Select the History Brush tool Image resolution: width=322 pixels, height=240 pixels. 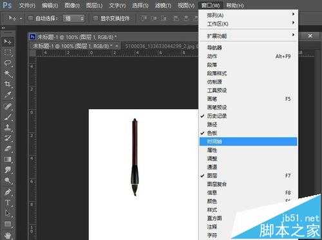pyautogui.click(x=8, y=138)
